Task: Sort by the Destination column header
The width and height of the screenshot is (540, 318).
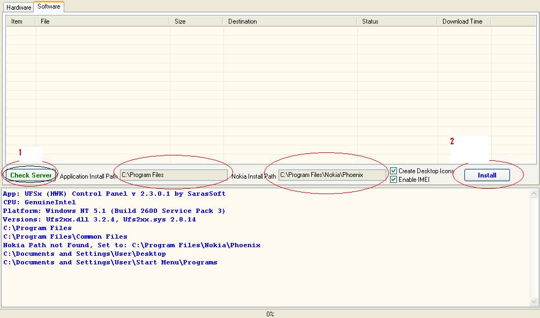Action: point(290,21)
